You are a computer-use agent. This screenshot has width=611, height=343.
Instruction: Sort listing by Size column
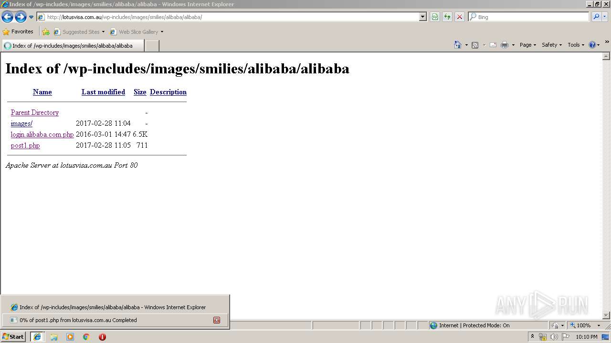click(140, 92)
